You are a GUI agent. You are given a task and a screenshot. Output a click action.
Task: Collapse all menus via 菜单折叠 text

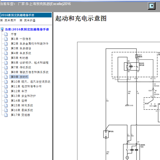click(30, 20)
